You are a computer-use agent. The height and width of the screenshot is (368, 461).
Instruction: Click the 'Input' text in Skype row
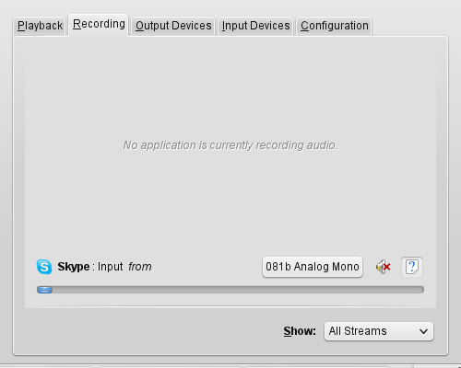click(111, 267)
